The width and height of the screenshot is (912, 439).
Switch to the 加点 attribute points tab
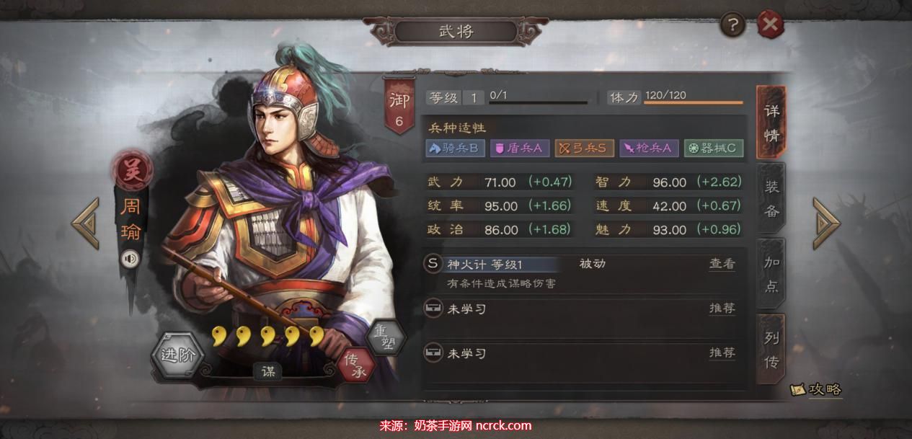[771, 274]
